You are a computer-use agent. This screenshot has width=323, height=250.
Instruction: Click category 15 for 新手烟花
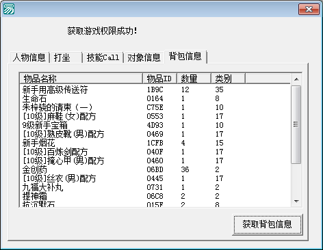220,143
